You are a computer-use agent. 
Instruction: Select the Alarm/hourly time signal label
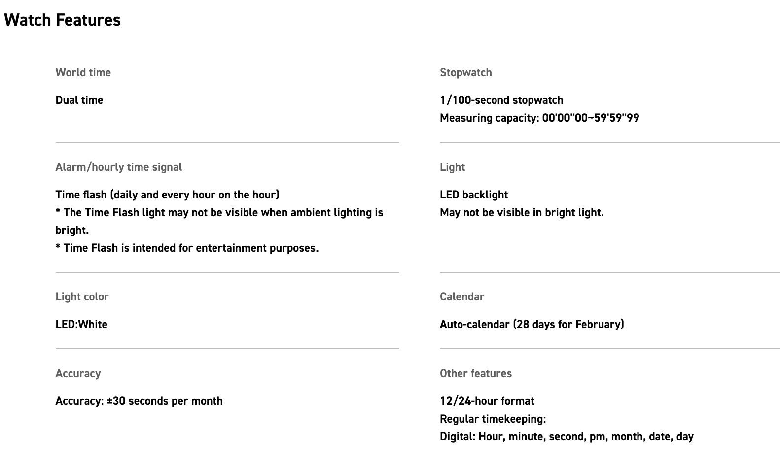(x=118, y=167)
